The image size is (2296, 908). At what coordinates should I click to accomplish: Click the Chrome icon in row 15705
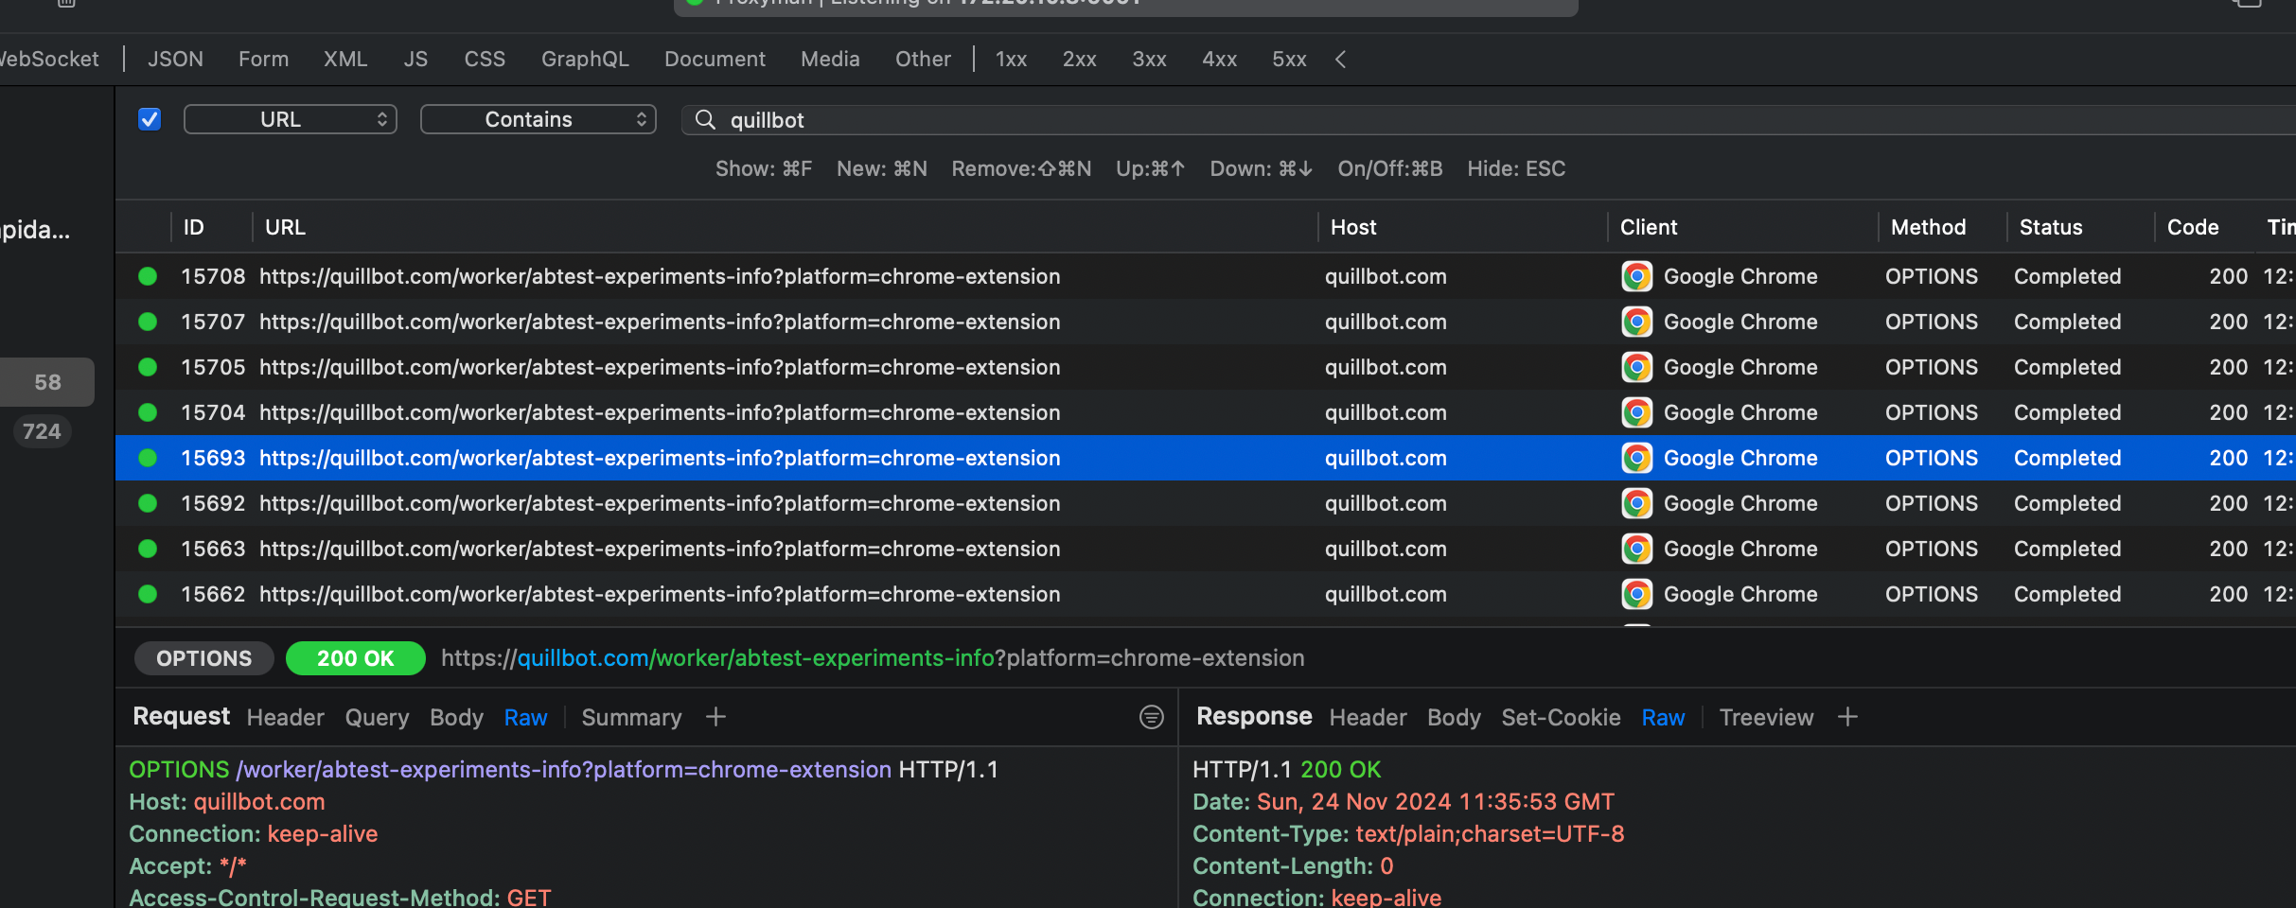1636,367
